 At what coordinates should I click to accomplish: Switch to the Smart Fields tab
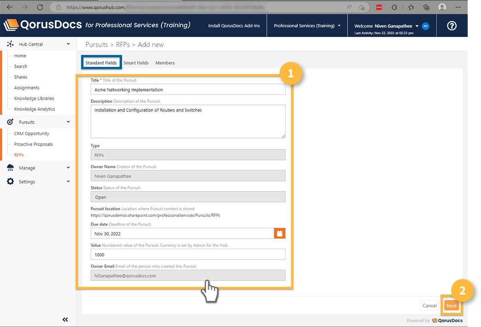(136, 63)
